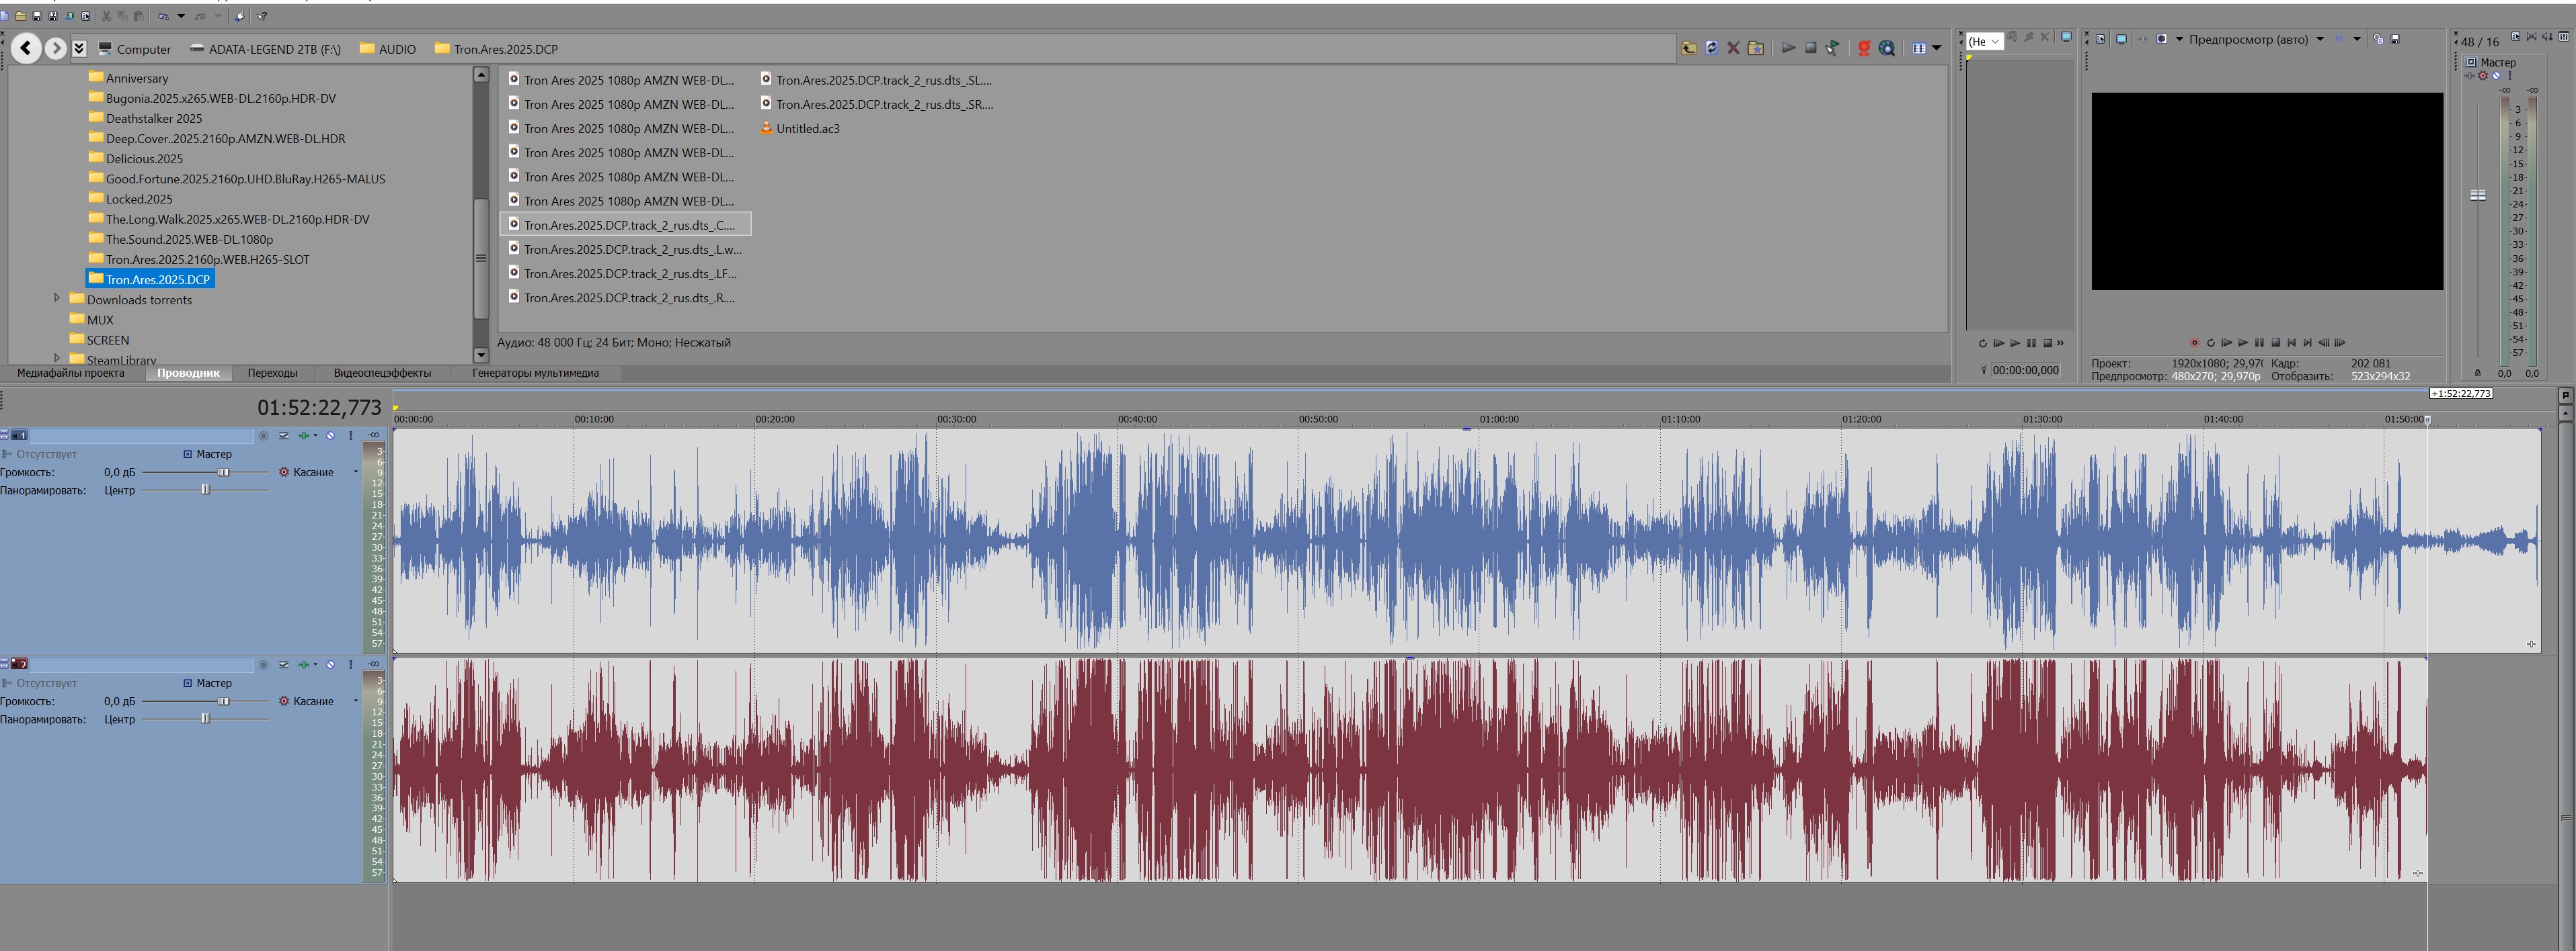Save snapshot to file in preview toolbar
Image resolution: width=2576 pixels, height=951 pixels.
coord(2395,39)
